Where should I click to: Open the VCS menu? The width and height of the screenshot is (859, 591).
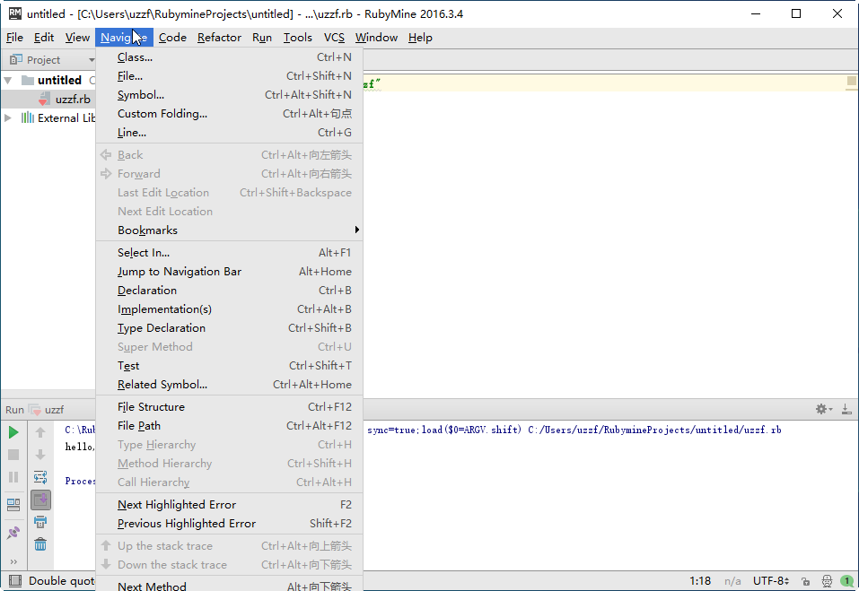(334, 37)
